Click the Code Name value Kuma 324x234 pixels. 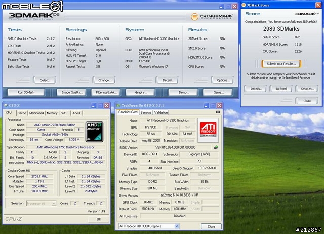click(x=40, y=130)
